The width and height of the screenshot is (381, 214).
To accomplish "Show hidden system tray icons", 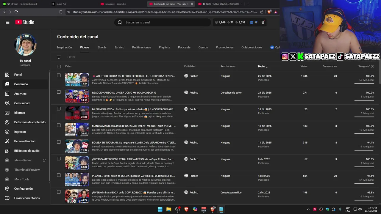I will pyautogui.click(x=308, y=209).
